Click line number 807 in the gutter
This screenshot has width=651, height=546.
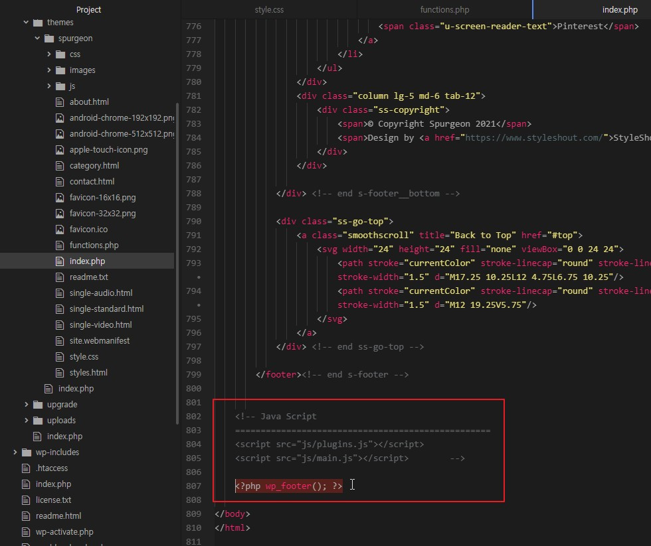[x=193, y=486]
